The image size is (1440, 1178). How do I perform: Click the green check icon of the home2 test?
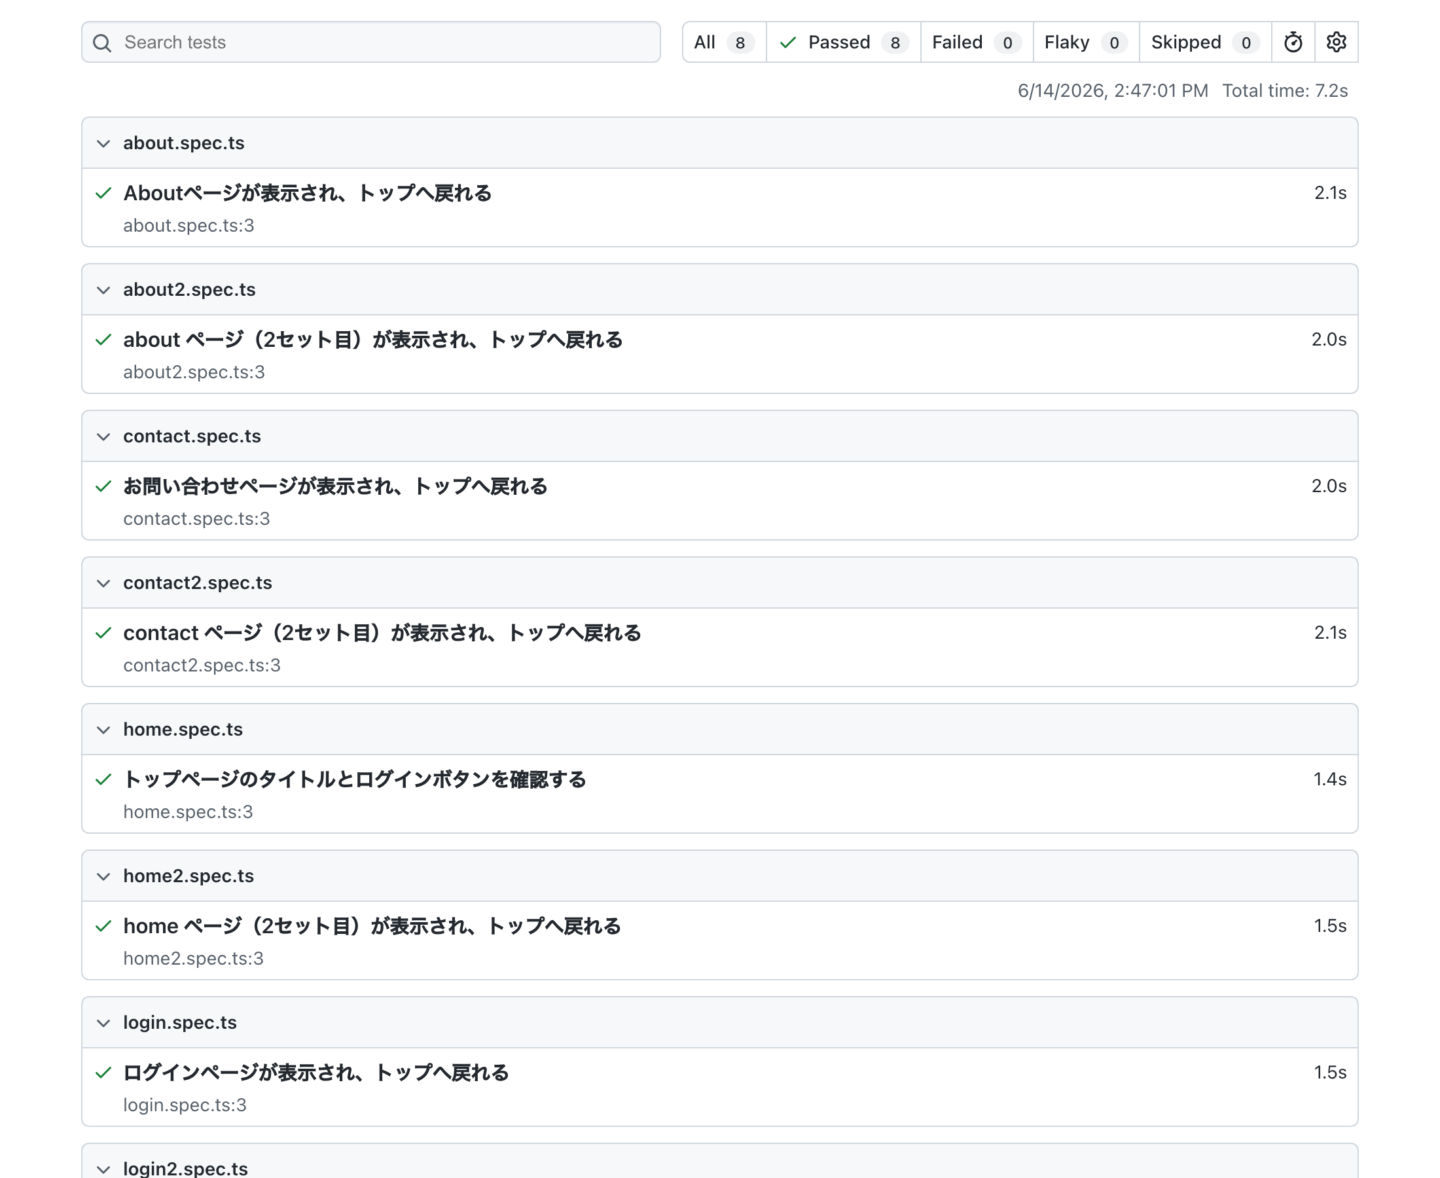tap(103, 926)
